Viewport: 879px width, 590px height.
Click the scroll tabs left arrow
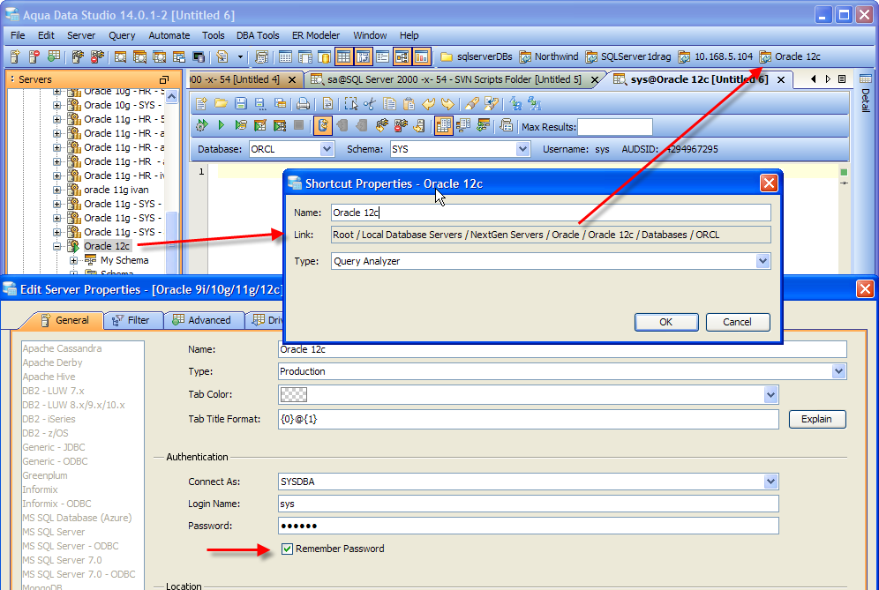tap(813, 79)
